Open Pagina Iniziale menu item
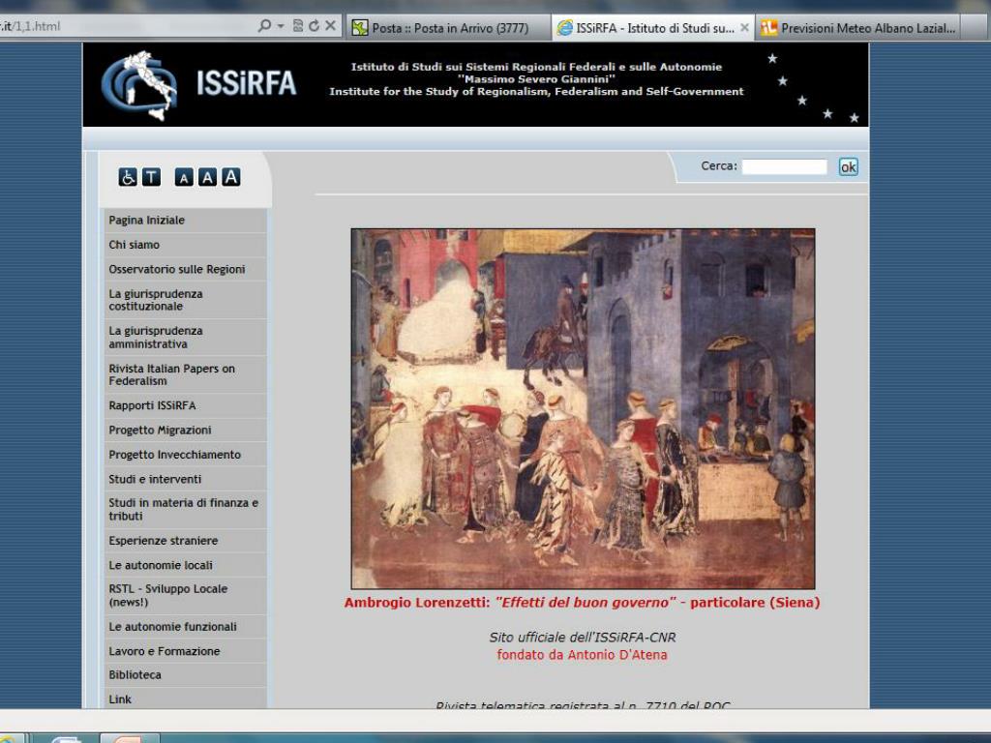The height and width of the screenshot is (743, 991). click(x=185, y=221)
